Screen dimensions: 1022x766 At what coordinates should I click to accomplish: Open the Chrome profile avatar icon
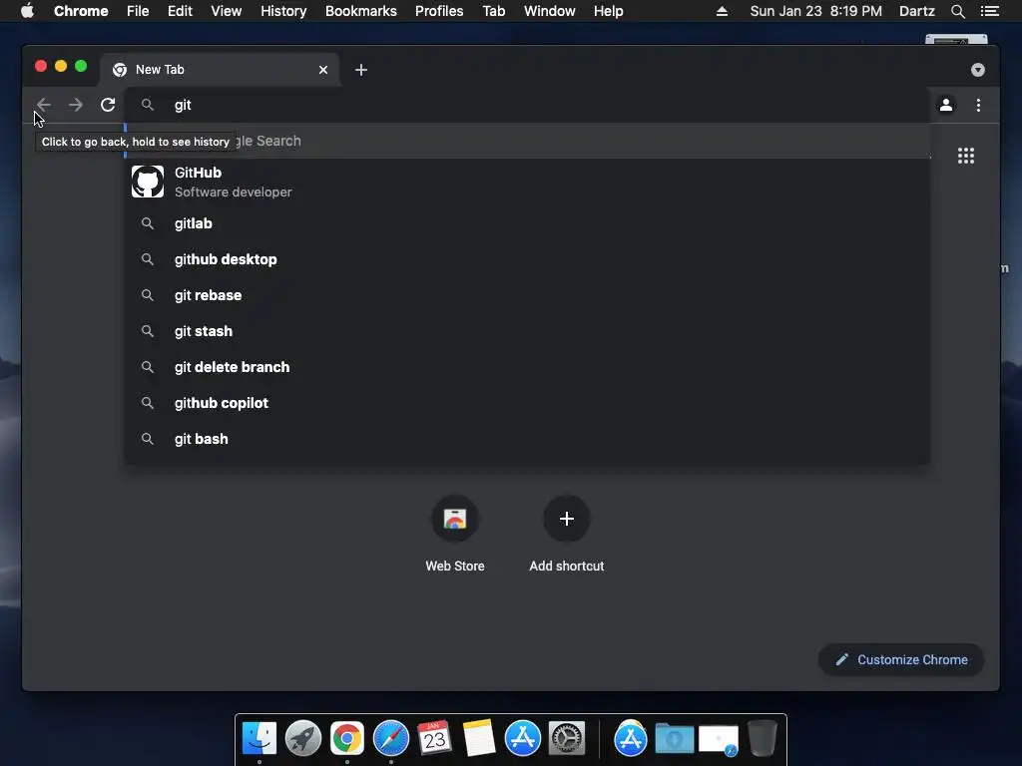[946, 105]
